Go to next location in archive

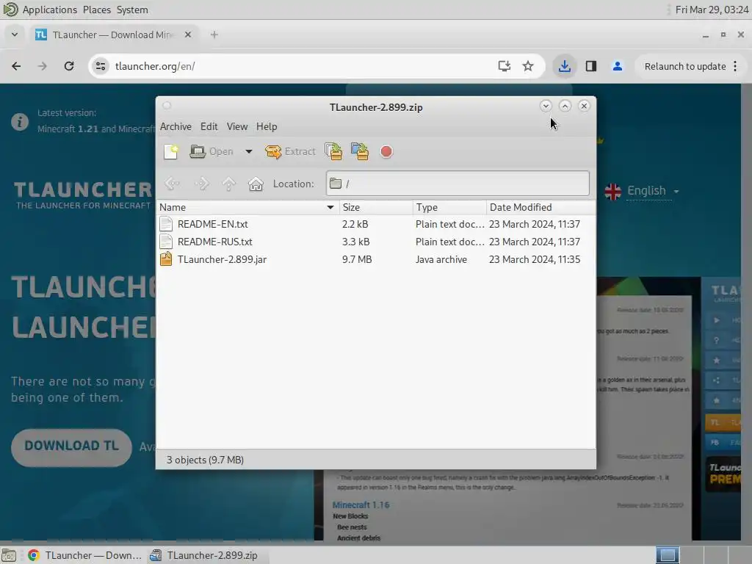(202, 184)
